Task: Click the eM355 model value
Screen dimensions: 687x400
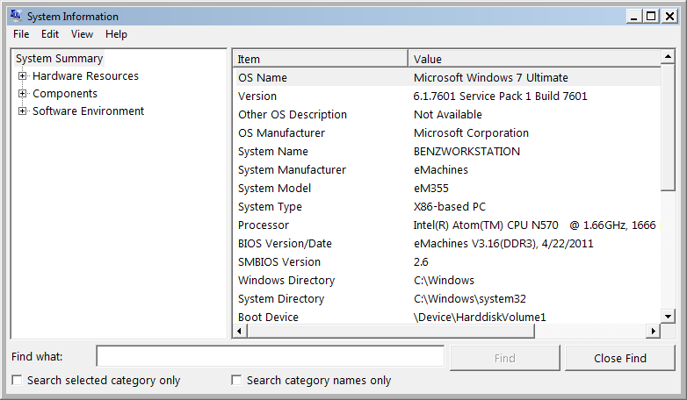Action: 431,189
